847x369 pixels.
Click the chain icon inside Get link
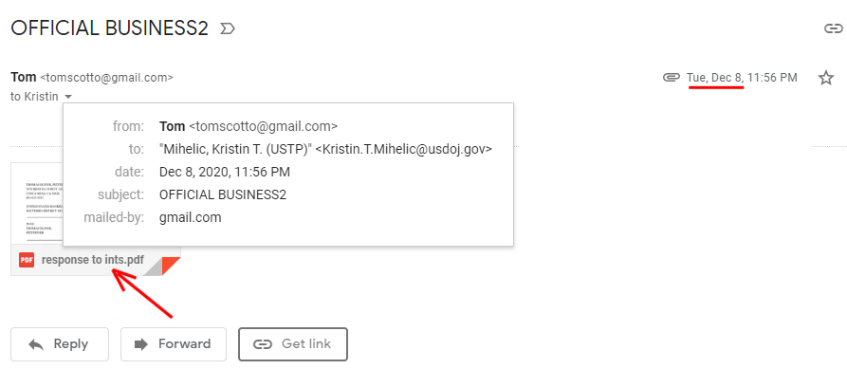(262, 344)
